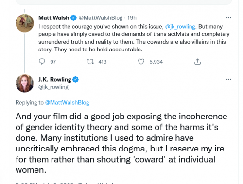Image resolution: width=243 pixels, height=184 pixels.
Task: Open the @jk_rowling mention in Matt Walsh's tweet
Action: 180,27
